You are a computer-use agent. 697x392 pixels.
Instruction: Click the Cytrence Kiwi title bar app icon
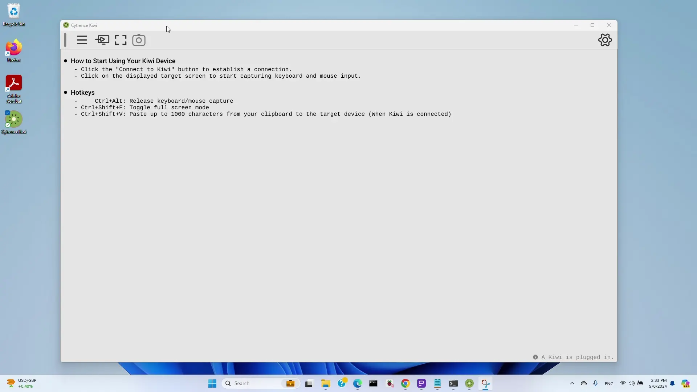(66, 25)
